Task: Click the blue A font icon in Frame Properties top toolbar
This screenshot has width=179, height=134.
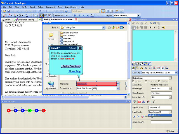Action: click(151, 23)
